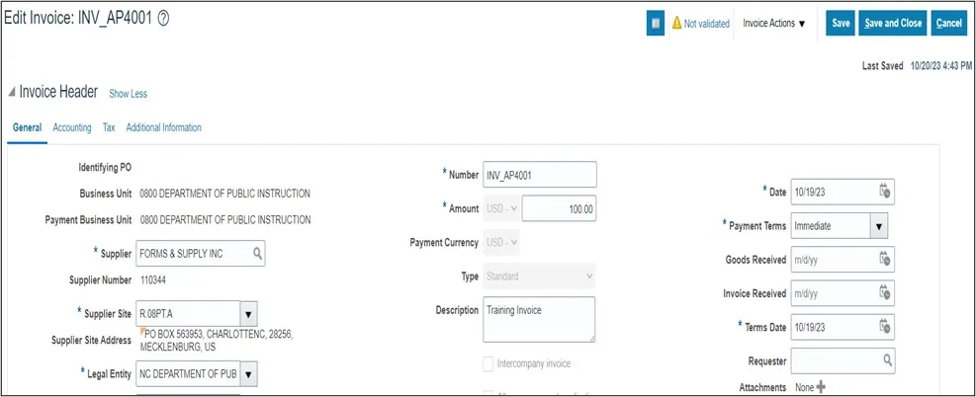976x397 pixels.
Task: Add an attachment with the plus icon
Action: [820, 387]
